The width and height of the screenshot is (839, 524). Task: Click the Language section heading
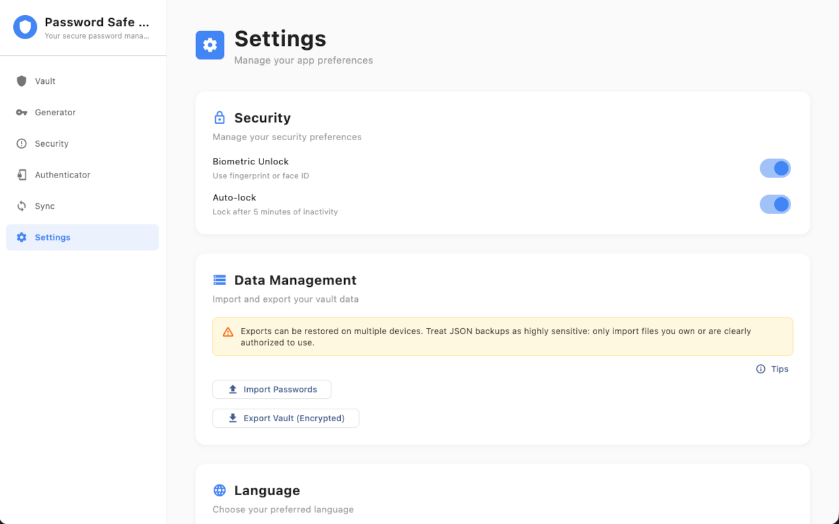(267, 491)
